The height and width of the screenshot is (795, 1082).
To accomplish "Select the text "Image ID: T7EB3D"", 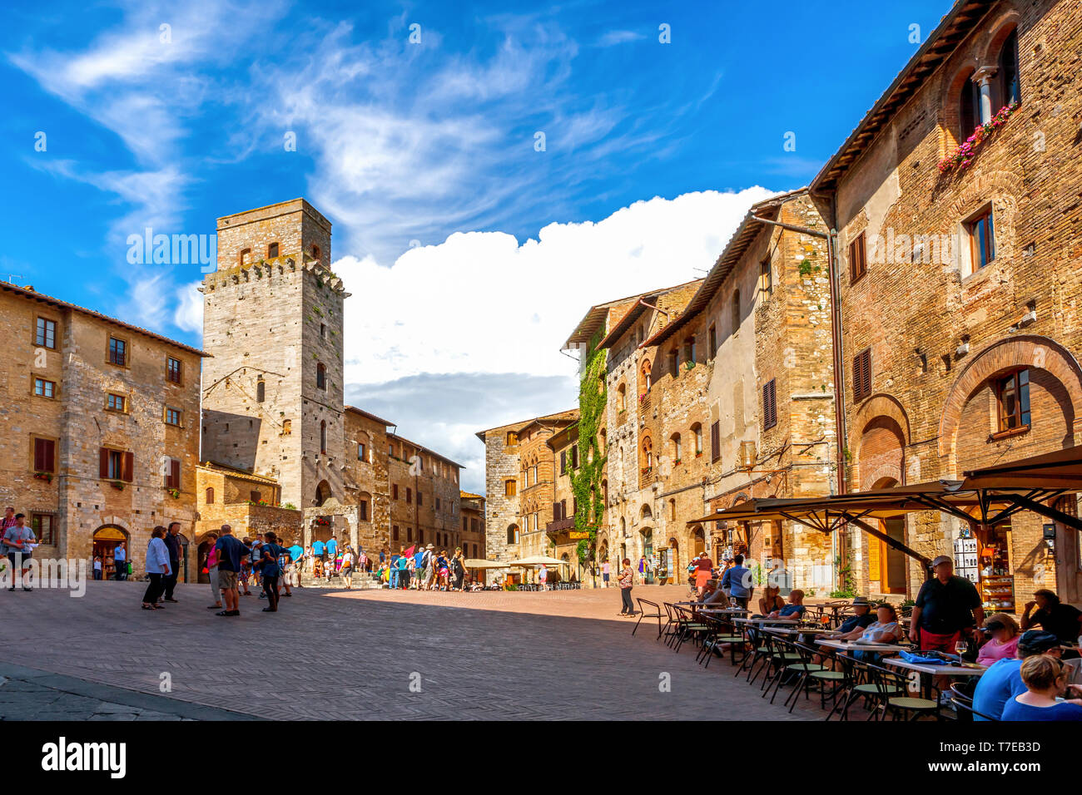I will pos(989,746).
